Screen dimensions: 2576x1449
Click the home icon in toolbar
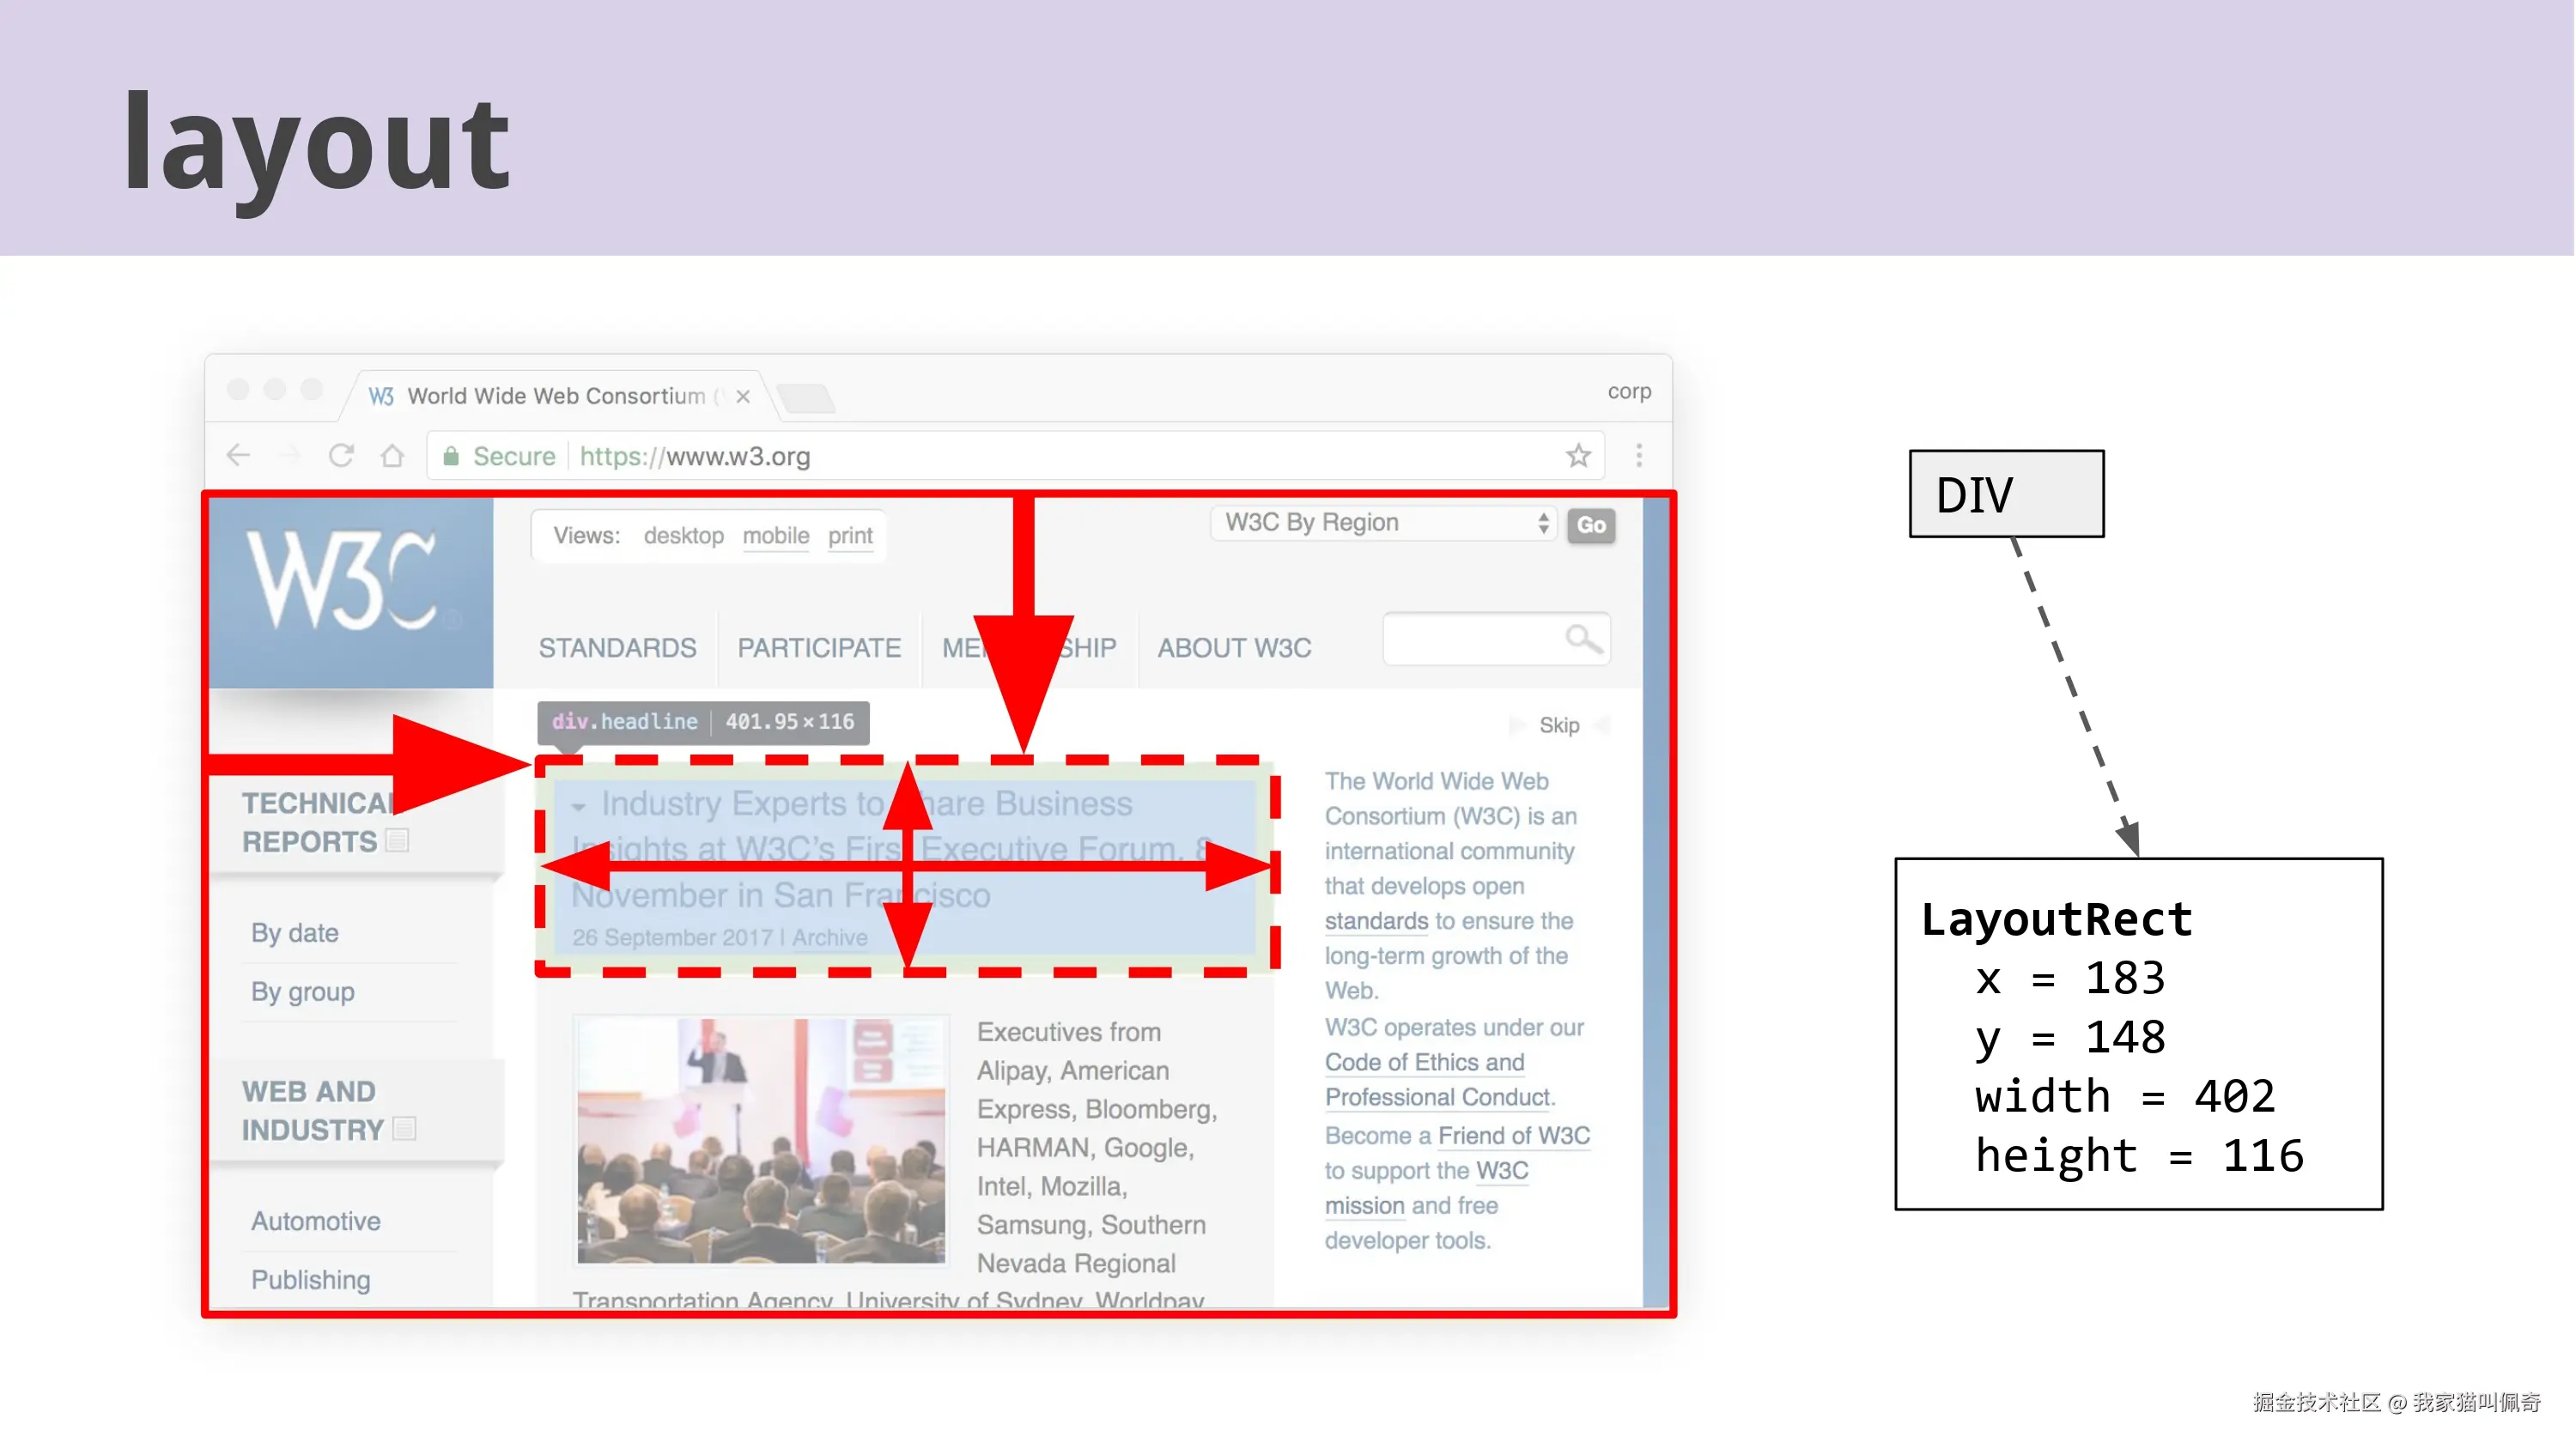pos(392,456)
